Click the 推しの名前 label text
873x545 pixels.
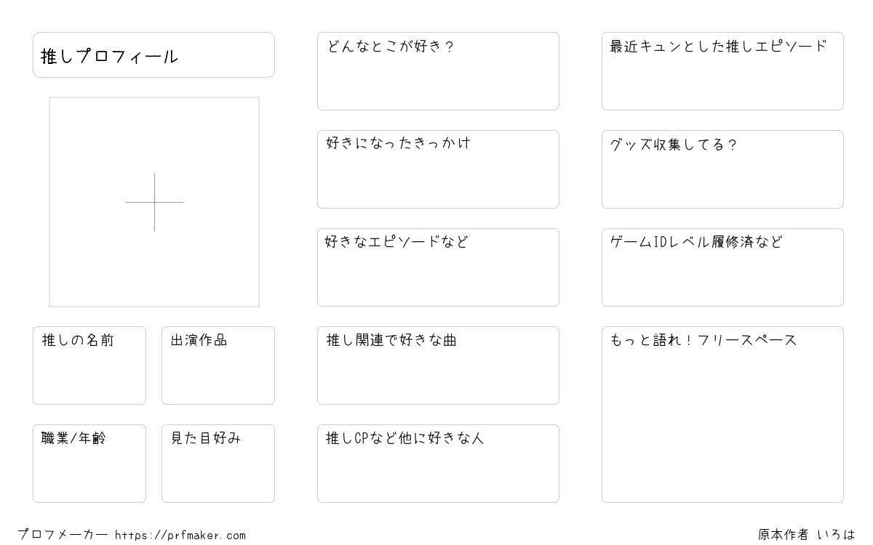coord(78,340)
